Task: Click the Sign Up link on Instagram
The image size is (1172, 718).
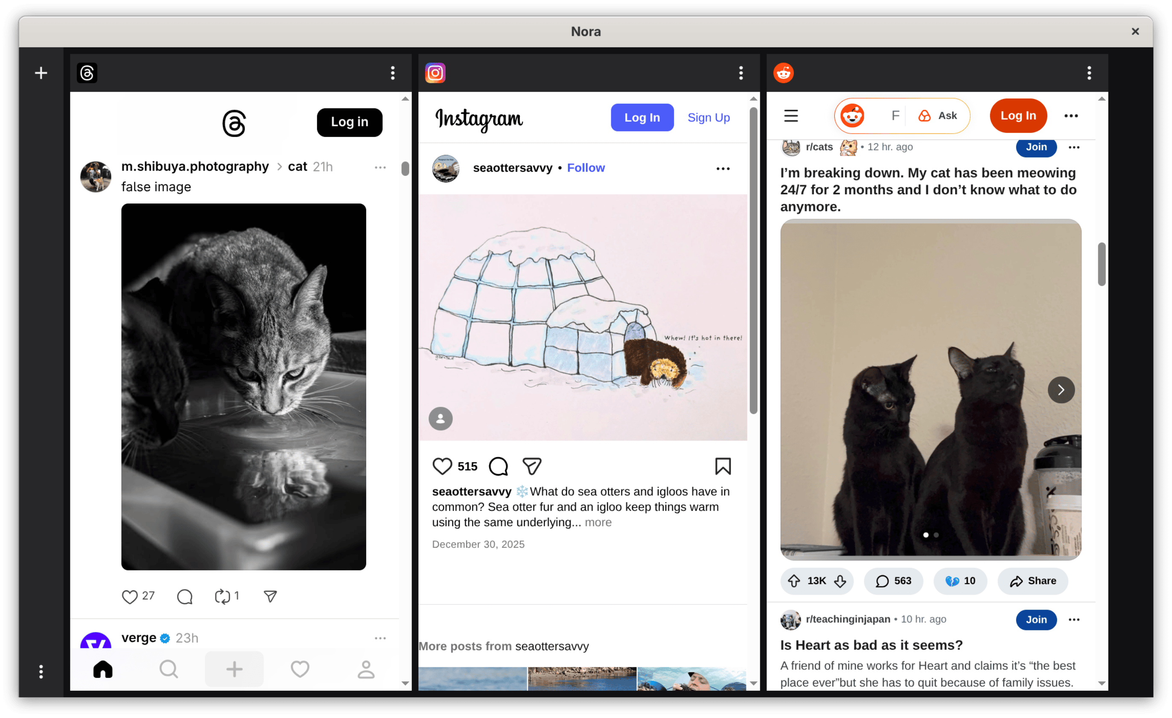Action: point(708,117)
